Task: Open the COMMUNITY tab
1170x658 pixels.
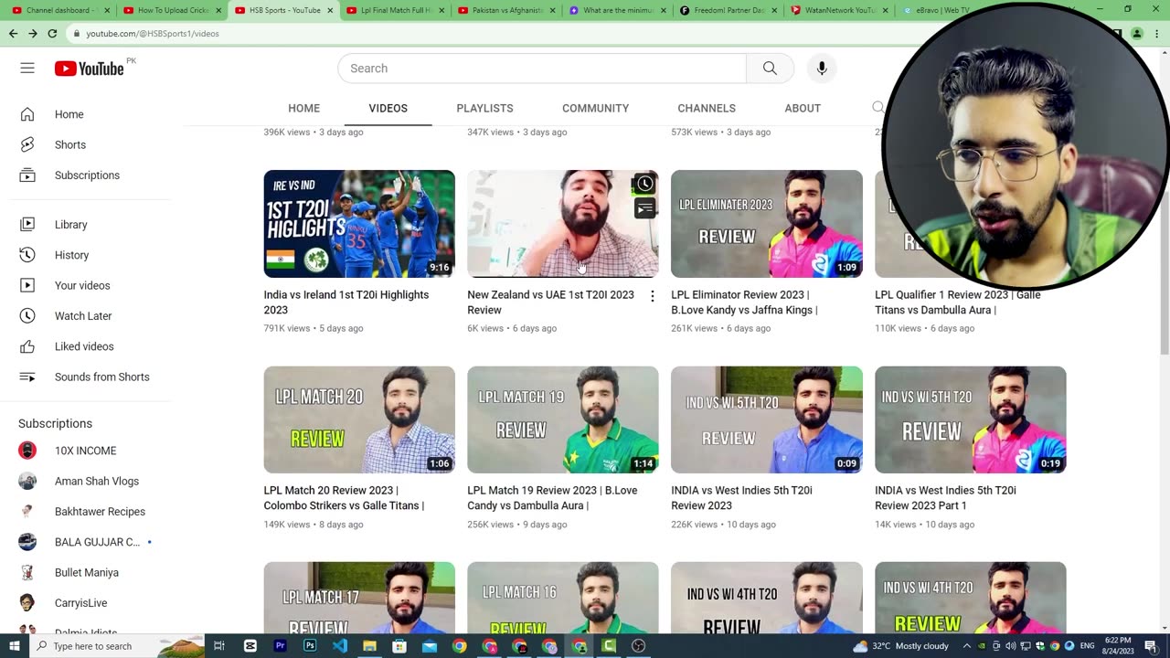Action: coord(595,108)
